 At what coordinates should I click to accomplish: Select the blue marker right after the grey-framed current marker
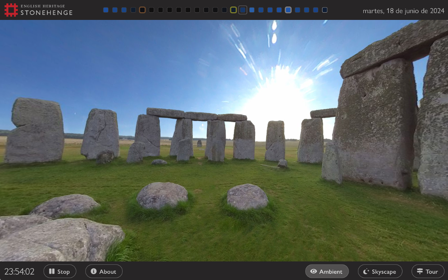click(x=252, y=10)
